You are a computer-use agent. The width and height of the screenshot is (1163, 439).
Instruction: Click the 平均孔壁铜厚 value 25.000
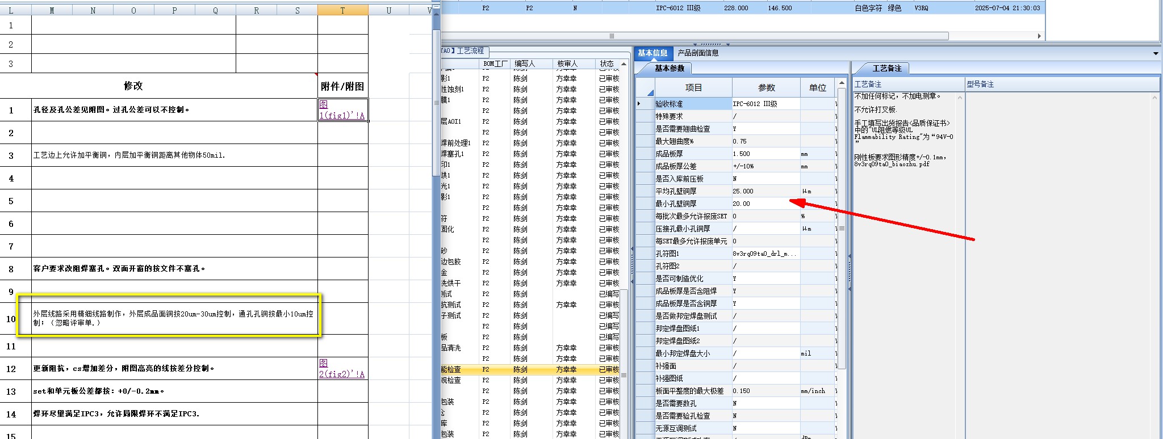[766, 191]
